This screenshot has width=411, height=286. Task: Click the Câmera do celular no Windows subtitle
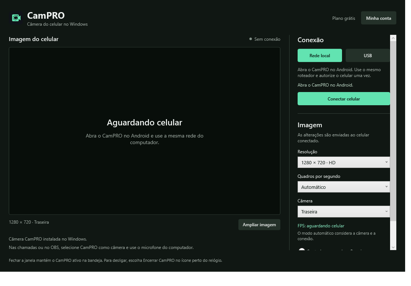(x=57, y=24)
